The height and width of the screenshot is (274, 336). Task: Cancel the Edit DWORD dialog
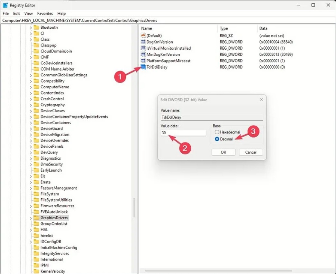251,152
